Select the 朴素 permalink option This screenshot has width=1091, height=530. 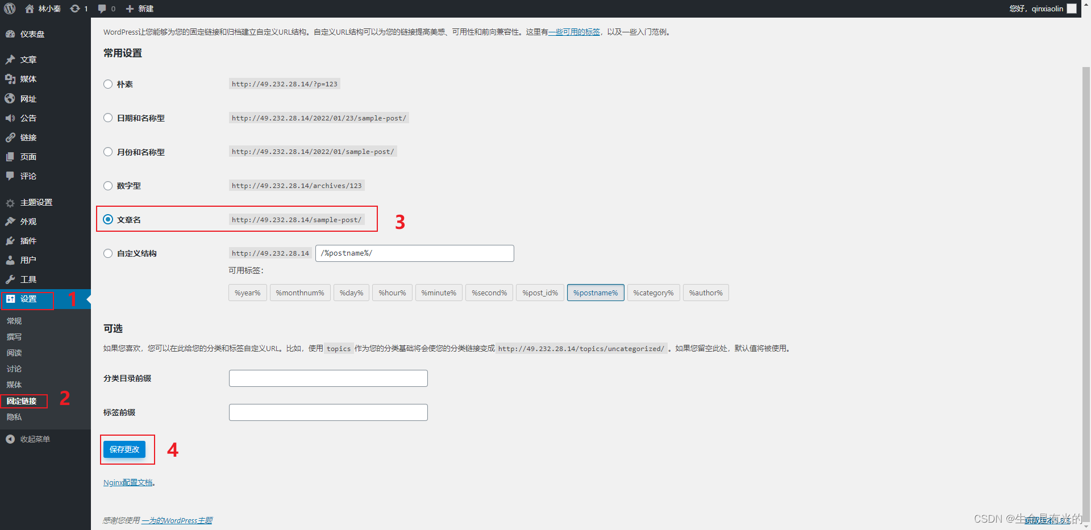pyautogui.click(x=108, y=84)
